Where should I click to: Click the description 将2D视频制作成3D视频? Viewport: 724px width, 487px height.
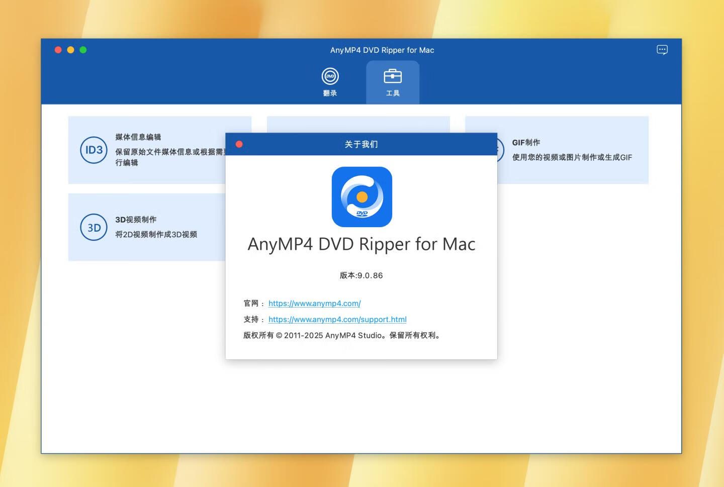(156, 235)
